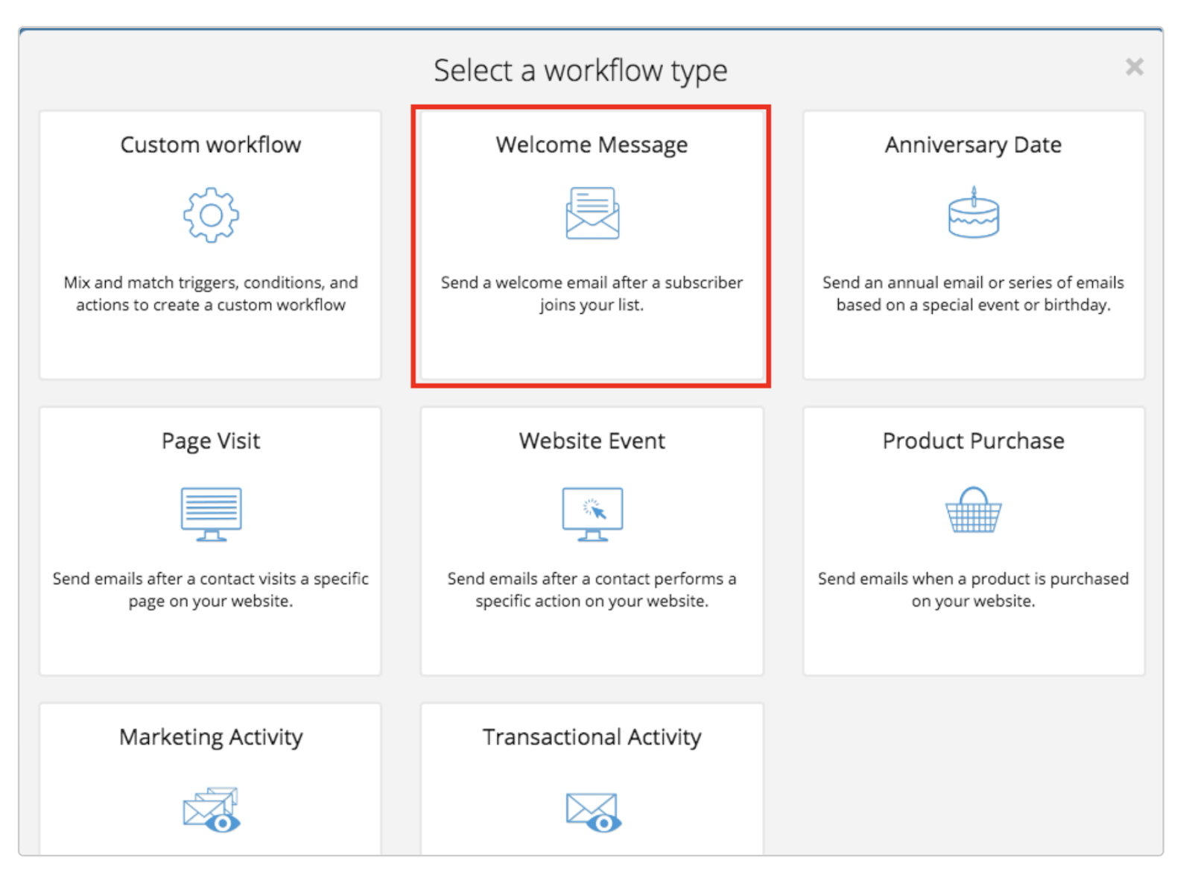
Task: Click 'Send a welcome email after a subscriber' text
Action: (592, 294)
